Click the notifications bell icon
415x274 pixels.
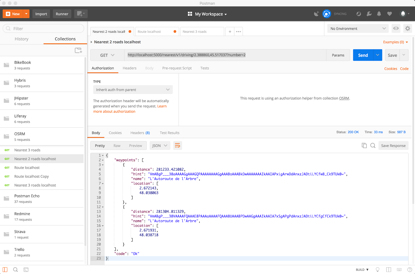379,14
